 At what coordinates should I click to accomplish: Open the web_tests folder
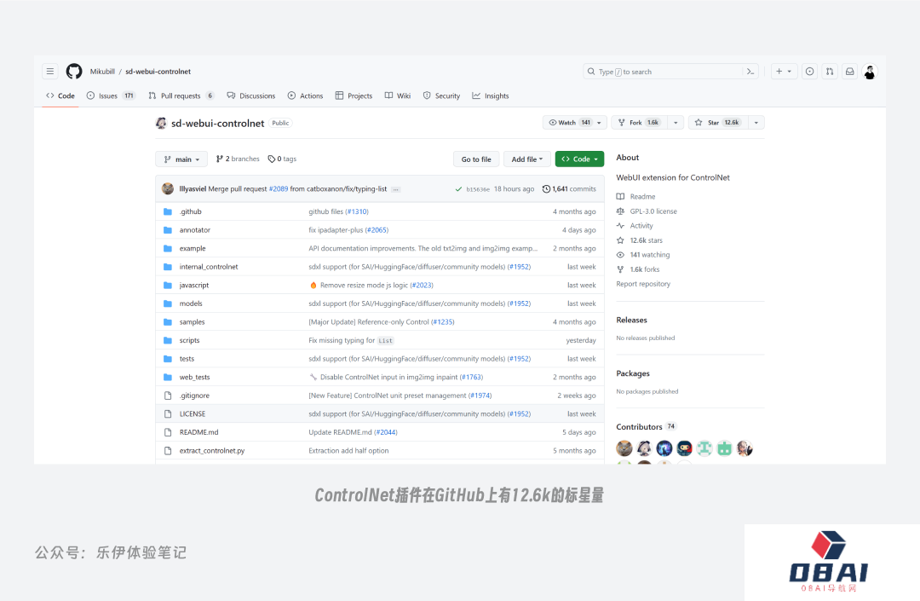(195, 378)
